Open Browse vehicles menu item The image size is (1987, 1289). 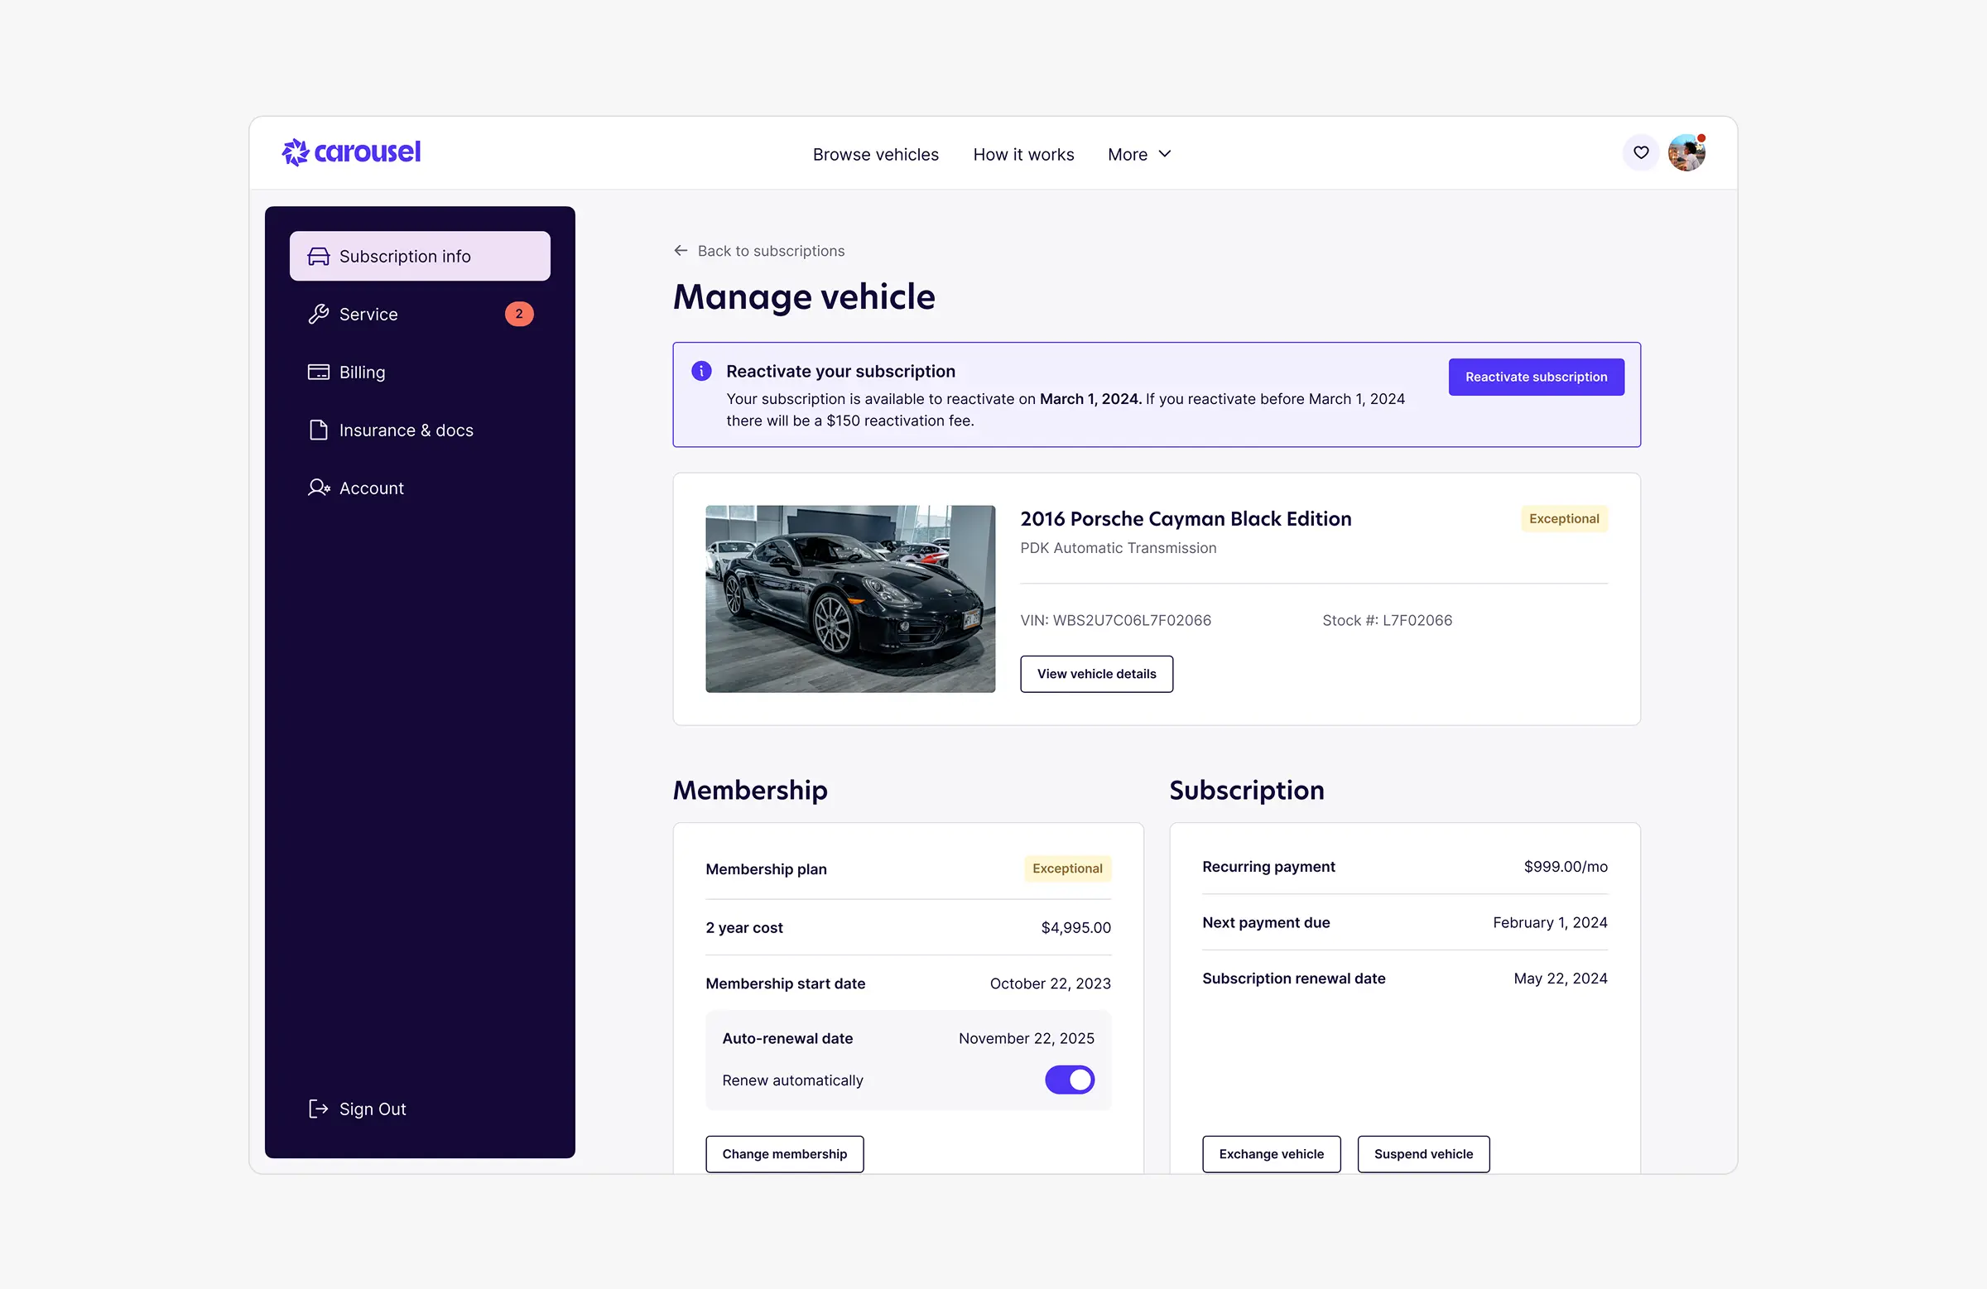pyautogui.click(x=875, y=155)
